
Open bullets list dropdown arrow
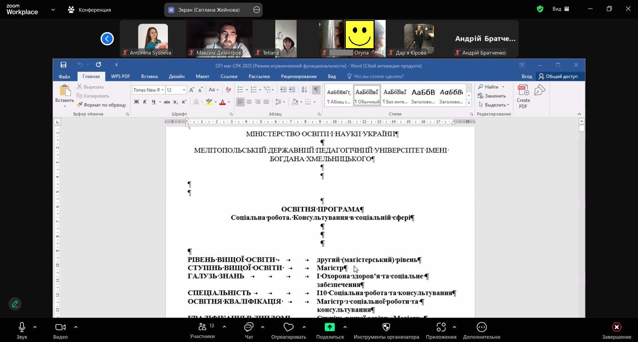pyautogui.click(x=247, y=90)
